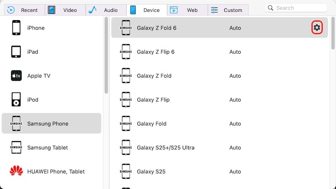Select the Galaxy S25+/S25 Ultra preset
This screenshot has height=189, width=336.
(x=165, y=147)
